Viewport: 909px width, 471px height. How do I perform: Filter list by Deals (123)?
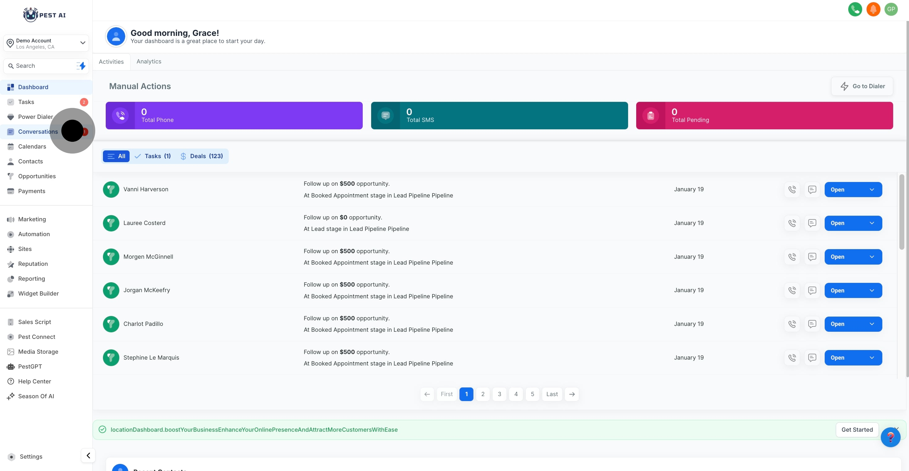click(202, 156)
